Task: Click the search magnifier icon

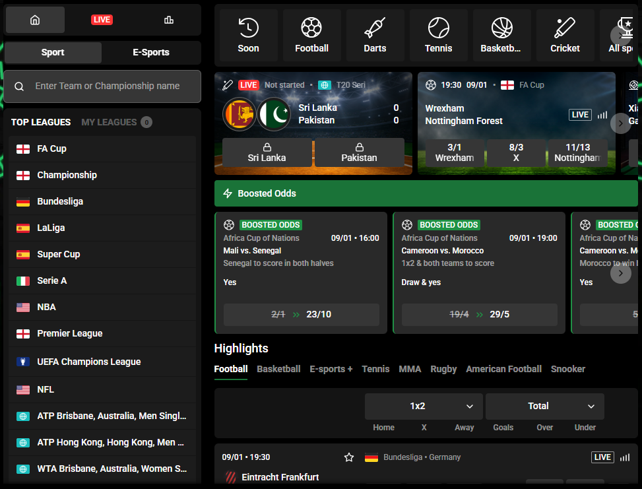Action: (x=19, y=86)
